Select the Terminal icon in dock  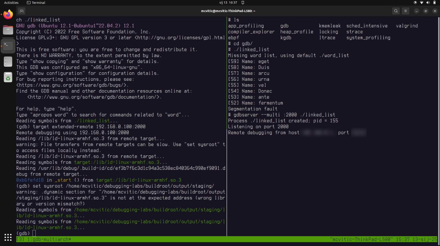pyautogui.click(x=8, y=46)
